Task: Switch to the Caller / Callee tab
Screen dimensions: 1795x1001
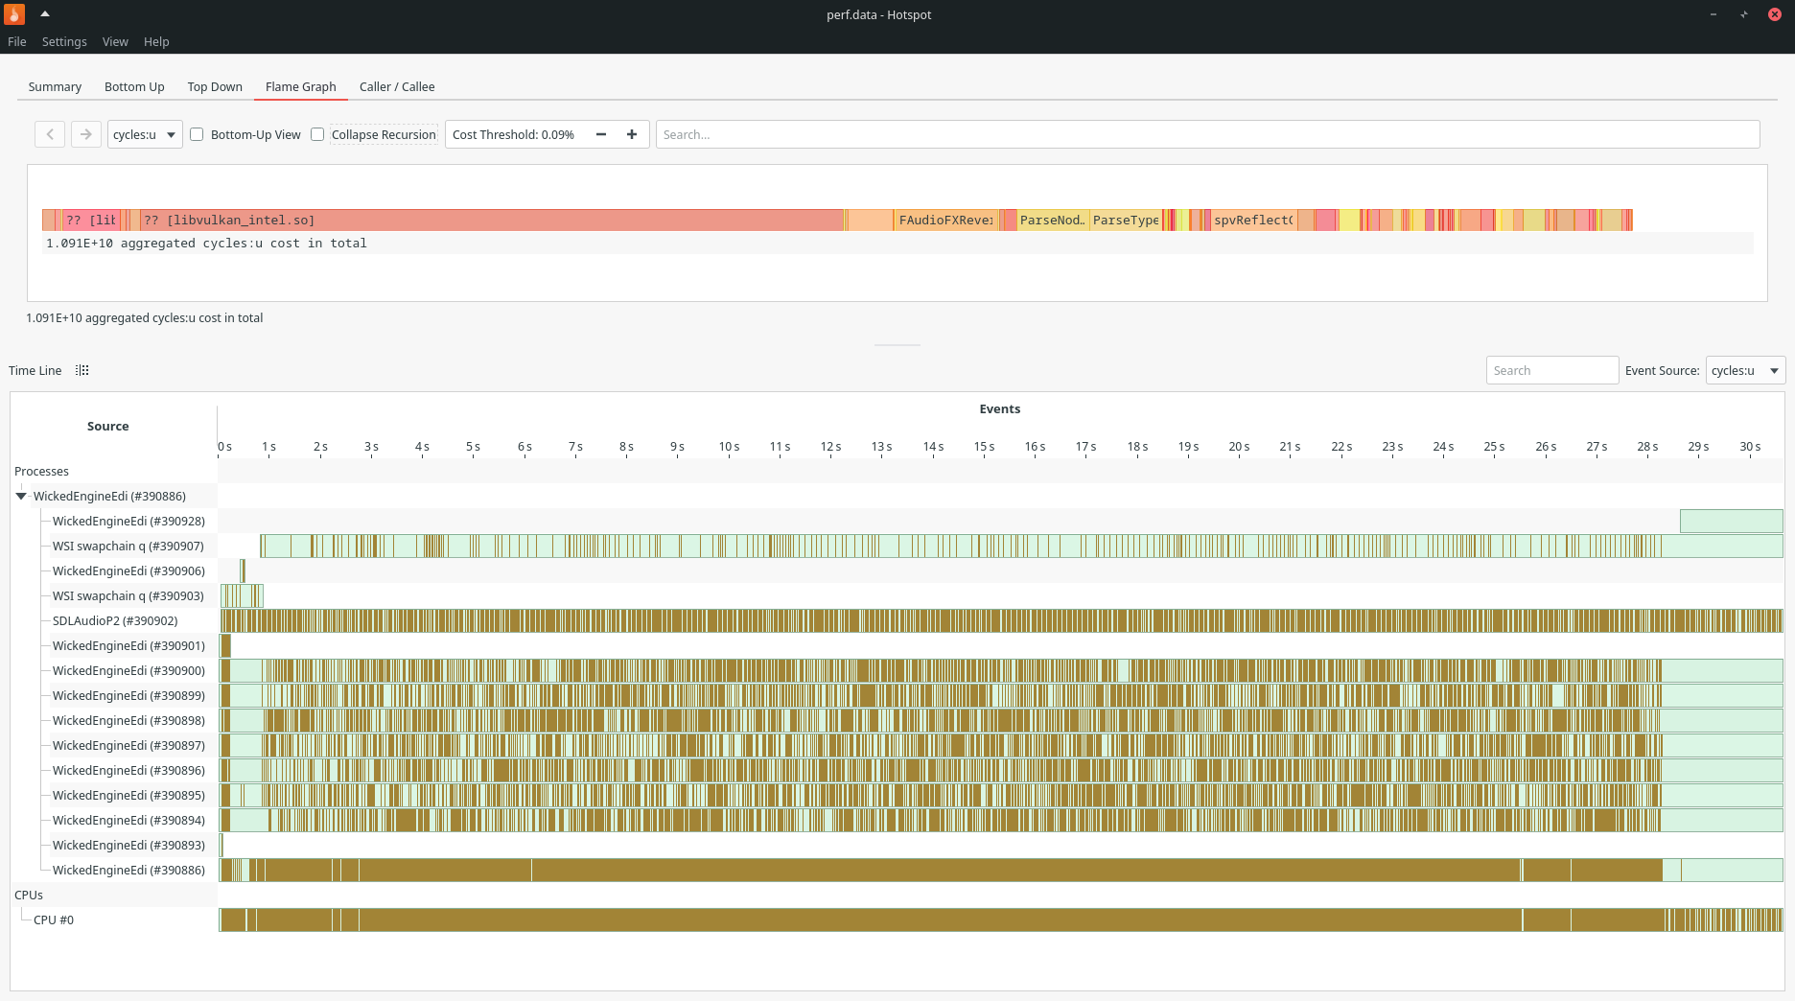Action: (x=396, y=86)
